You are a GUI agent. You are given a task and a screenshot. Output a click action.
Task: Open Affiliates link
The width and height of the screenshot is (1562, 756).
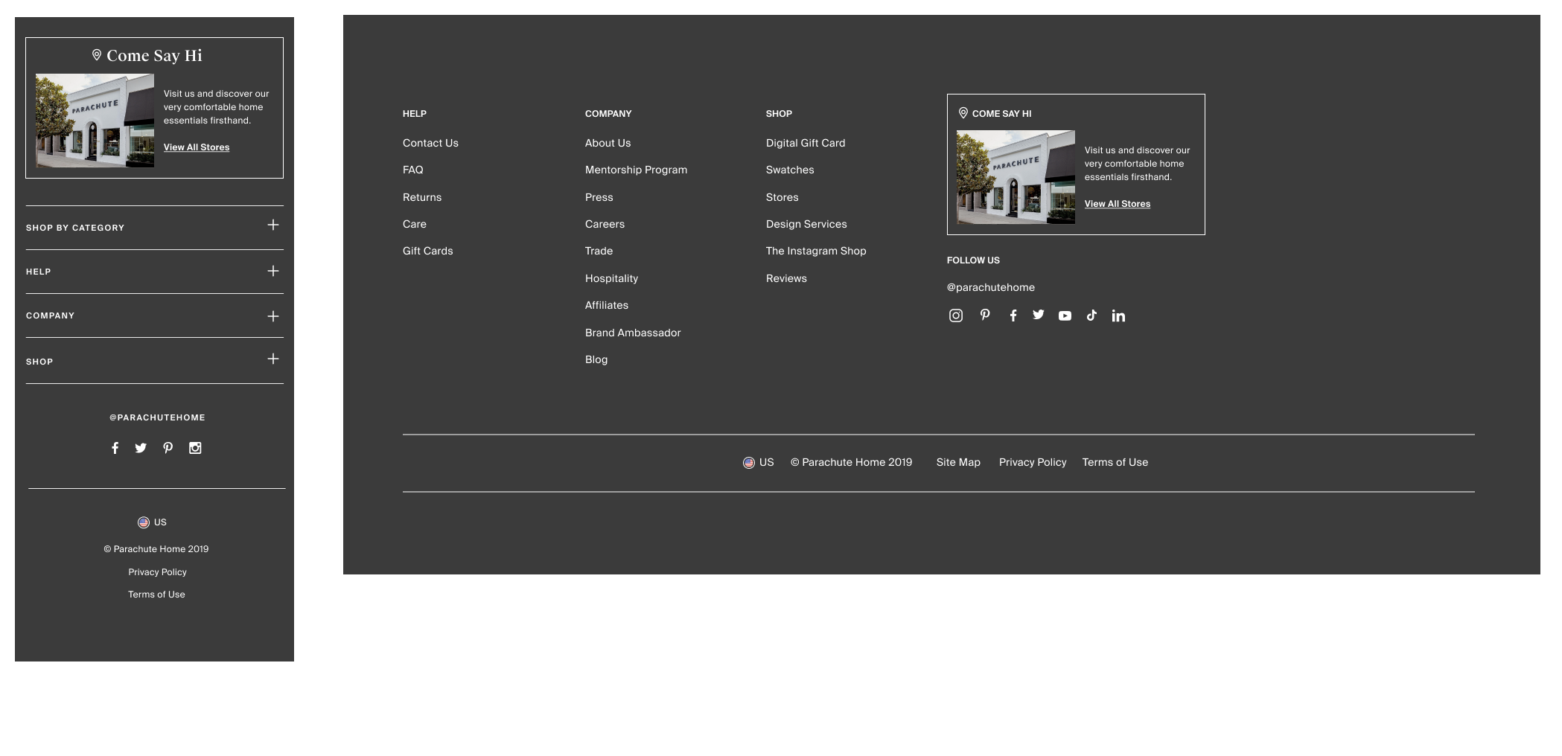607,305
